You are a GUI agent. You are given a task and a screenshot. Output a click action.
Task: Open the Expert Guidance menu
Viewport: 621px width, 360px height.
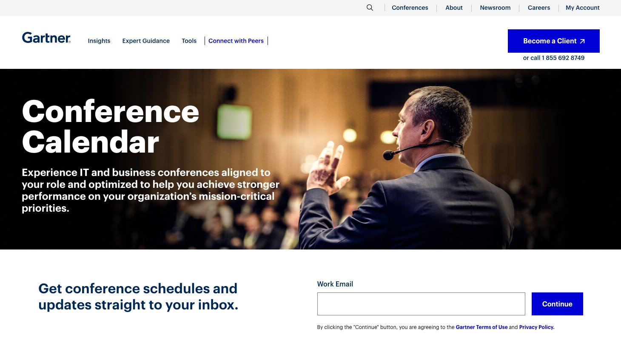pyautogui.click(x=146, y=41)
